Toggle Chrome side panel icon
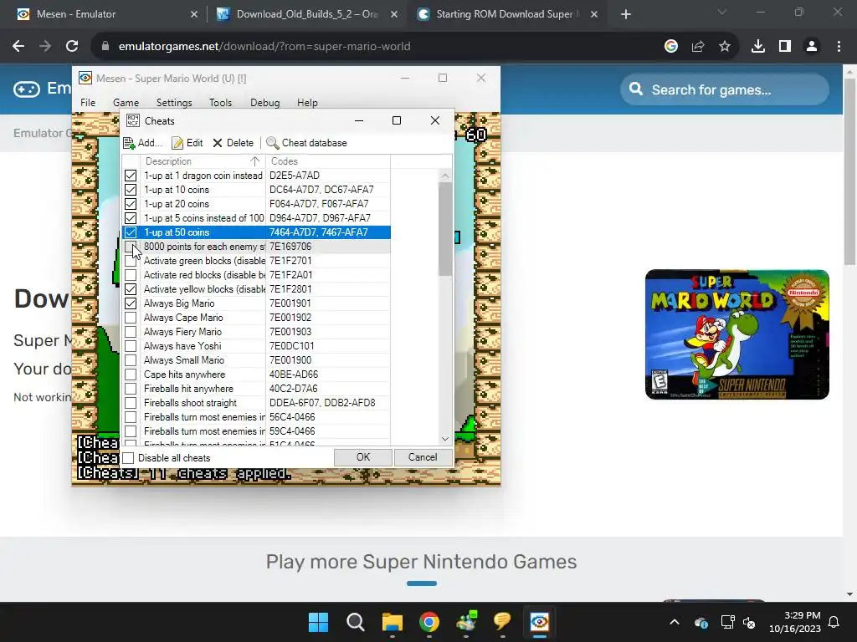This screenshot has height=642, width=857. tap(785, 47)
